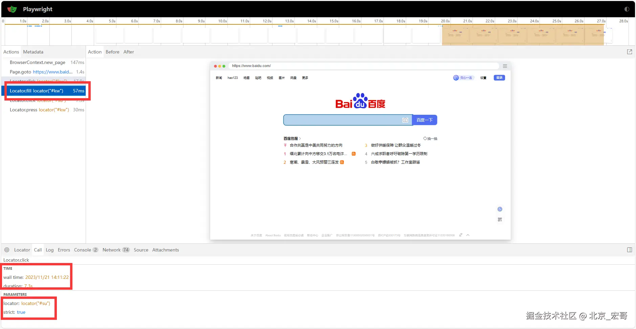
Task: Switch to the Actions tab
Action: coord(11,52)
